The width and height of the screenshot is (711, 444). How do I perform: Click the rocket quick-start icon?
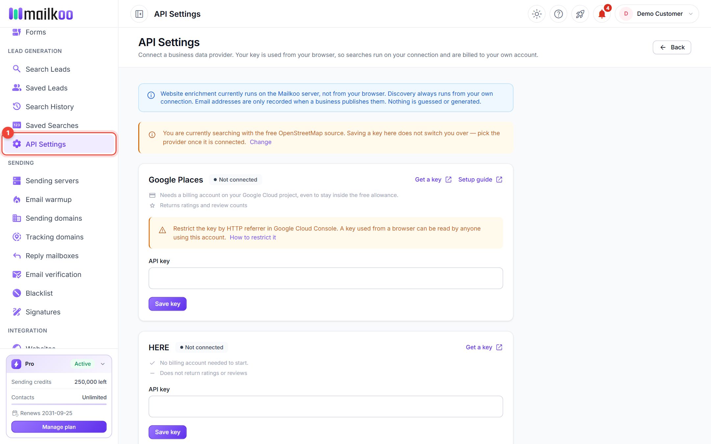[580, 14]
